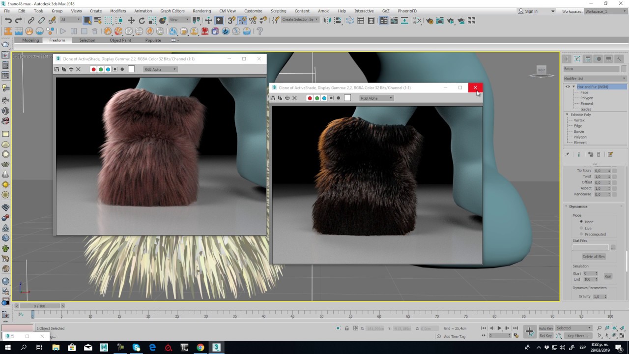Open the Utilities wrench panel tab

[x=619, y=59]
